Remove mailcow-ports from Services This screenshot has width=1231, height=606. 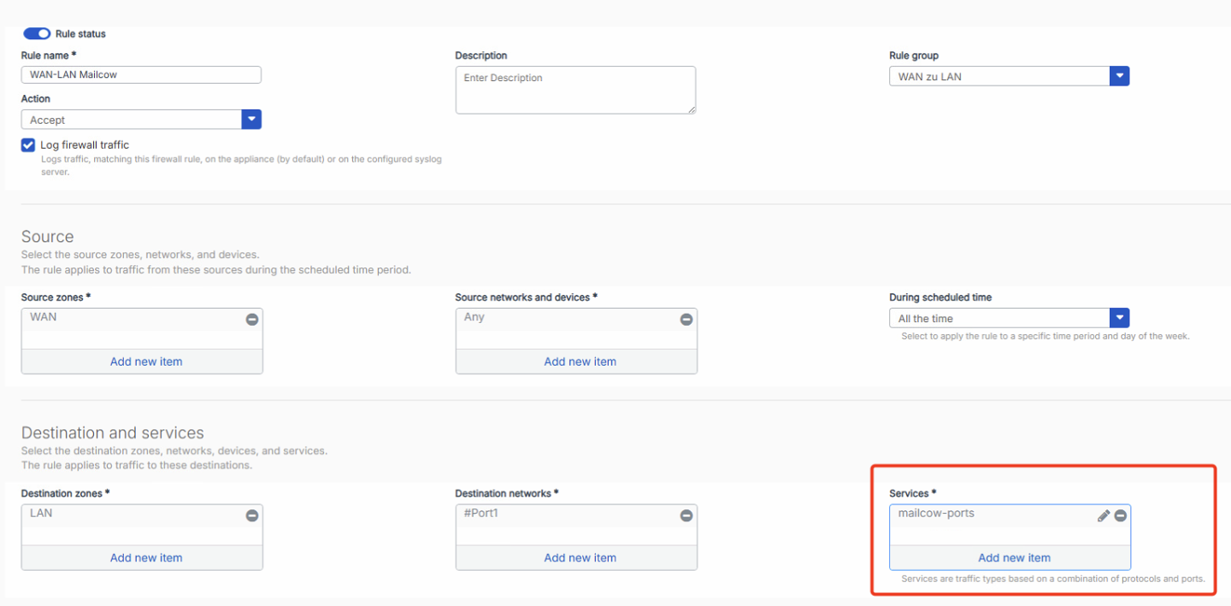1120,515
